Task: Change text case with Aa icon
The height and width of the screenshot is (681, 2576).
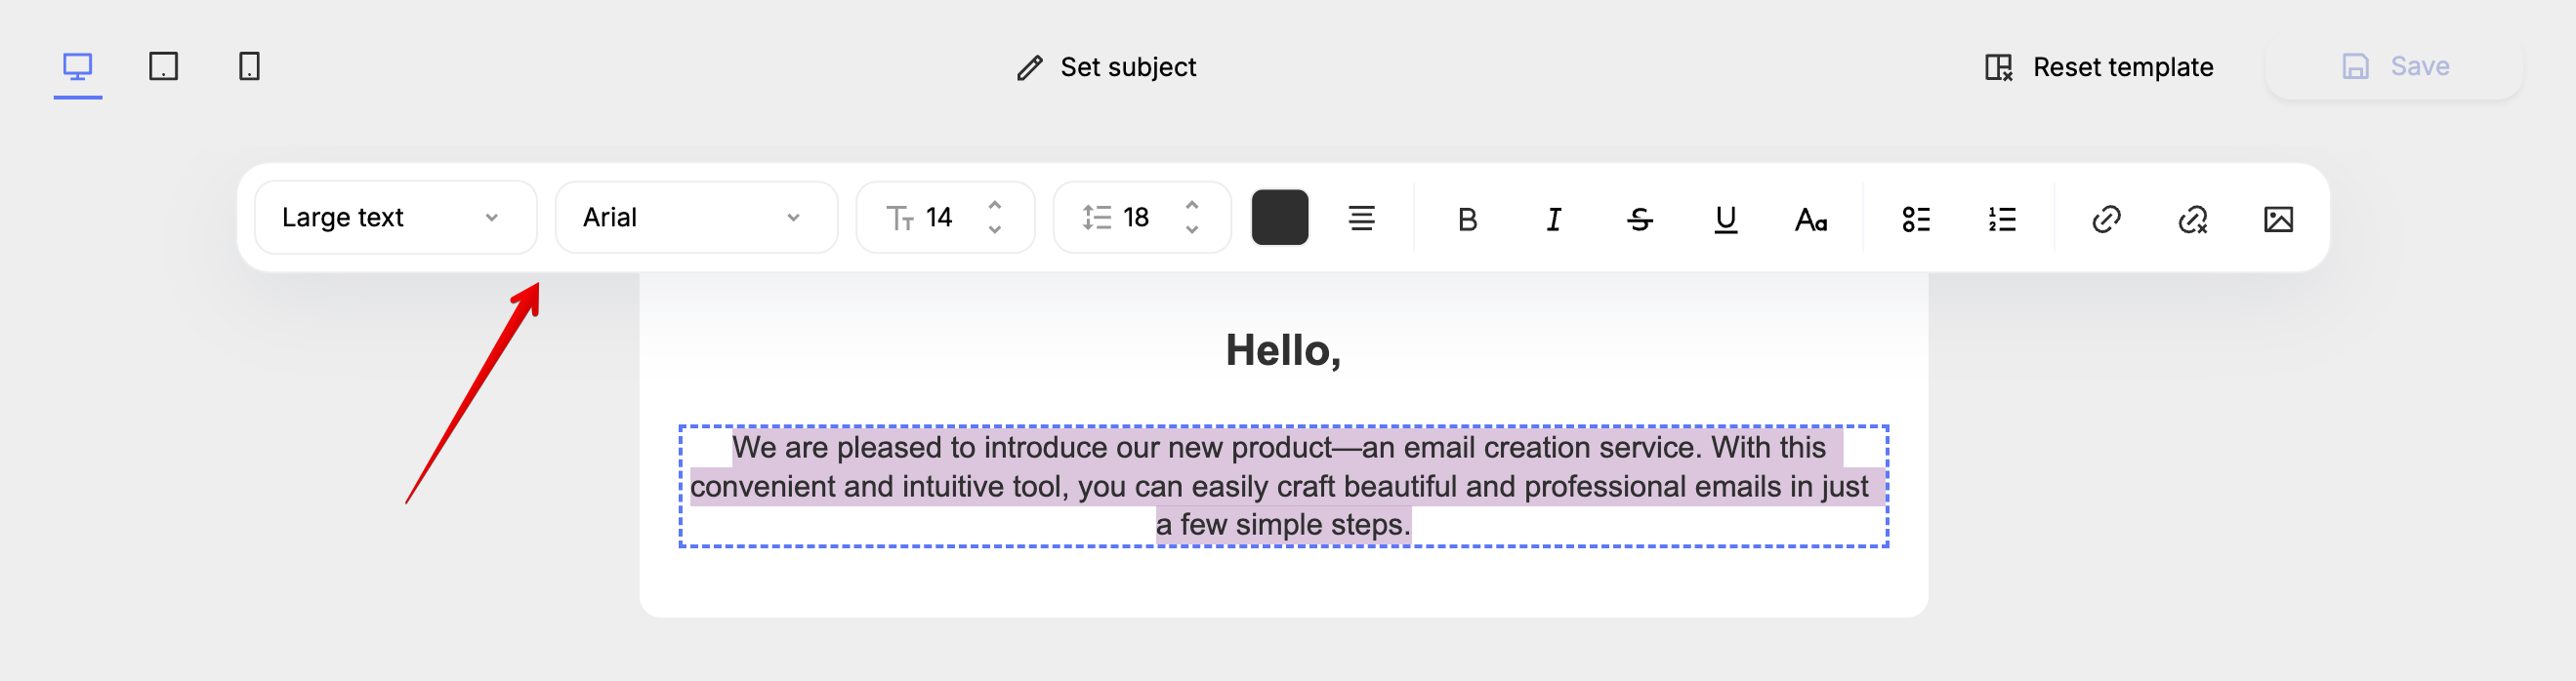Action: pos(1811,219)
